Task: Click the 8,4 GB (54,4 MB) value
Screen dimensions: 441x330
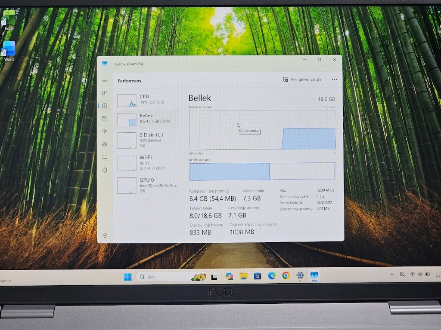Action: [x=213, y=199]
